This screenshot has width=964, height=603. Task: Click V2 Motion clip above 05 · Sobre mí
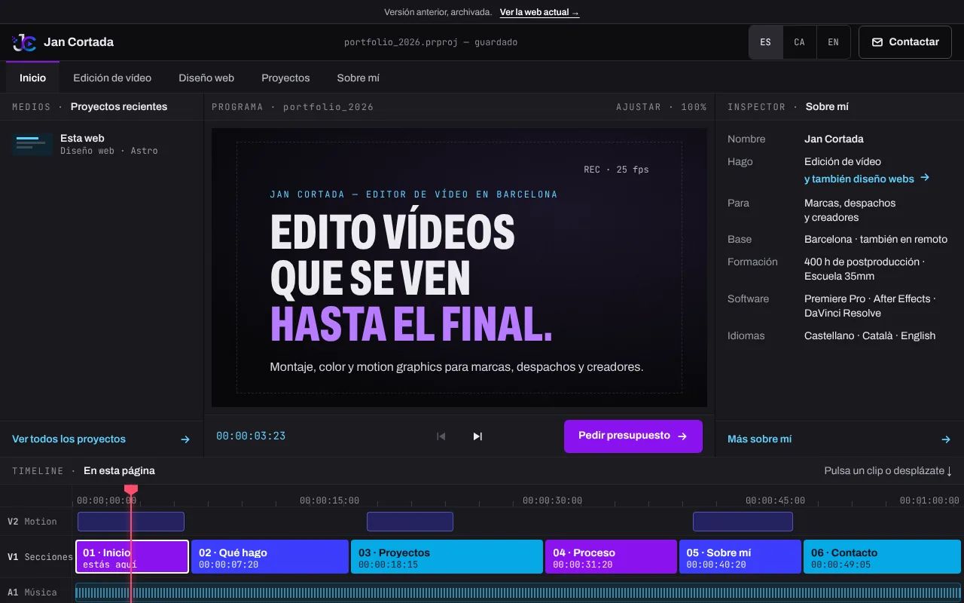click(x=743, y=522)
